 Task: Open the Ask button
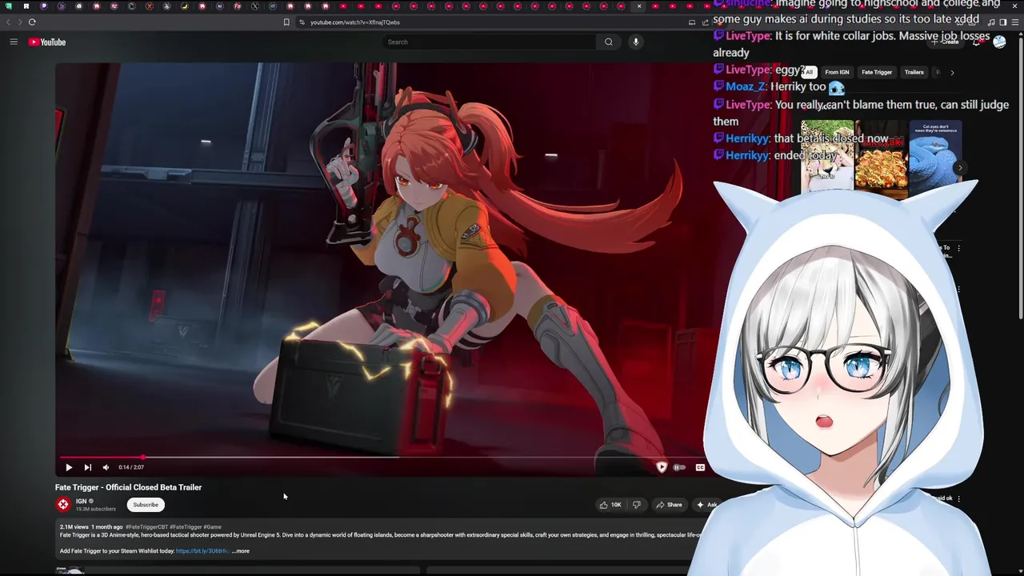coord(706,505)
